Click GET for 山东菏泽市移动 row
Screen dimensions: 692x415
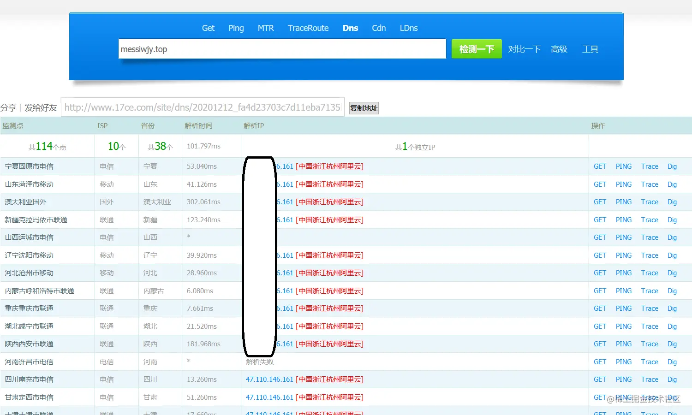coord(600,184)
